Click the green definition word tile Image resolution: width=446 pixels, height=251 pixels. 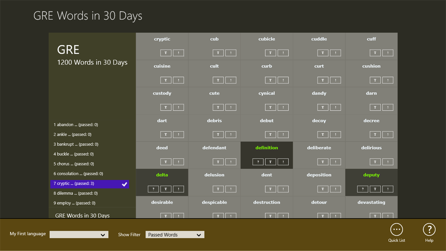267,148
